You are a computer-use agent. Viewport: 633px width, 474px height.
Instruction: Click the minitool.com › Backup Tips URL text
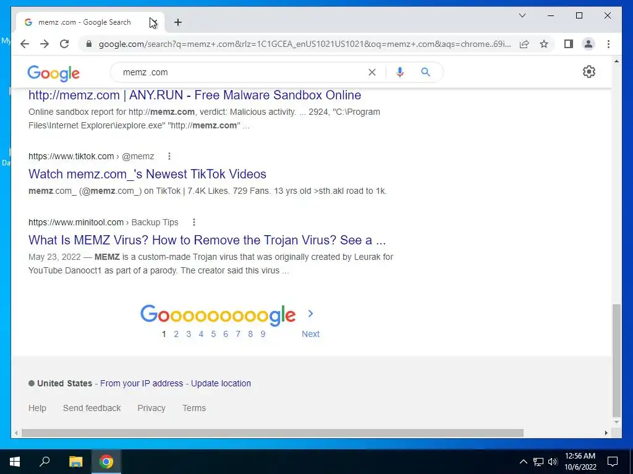103,222
